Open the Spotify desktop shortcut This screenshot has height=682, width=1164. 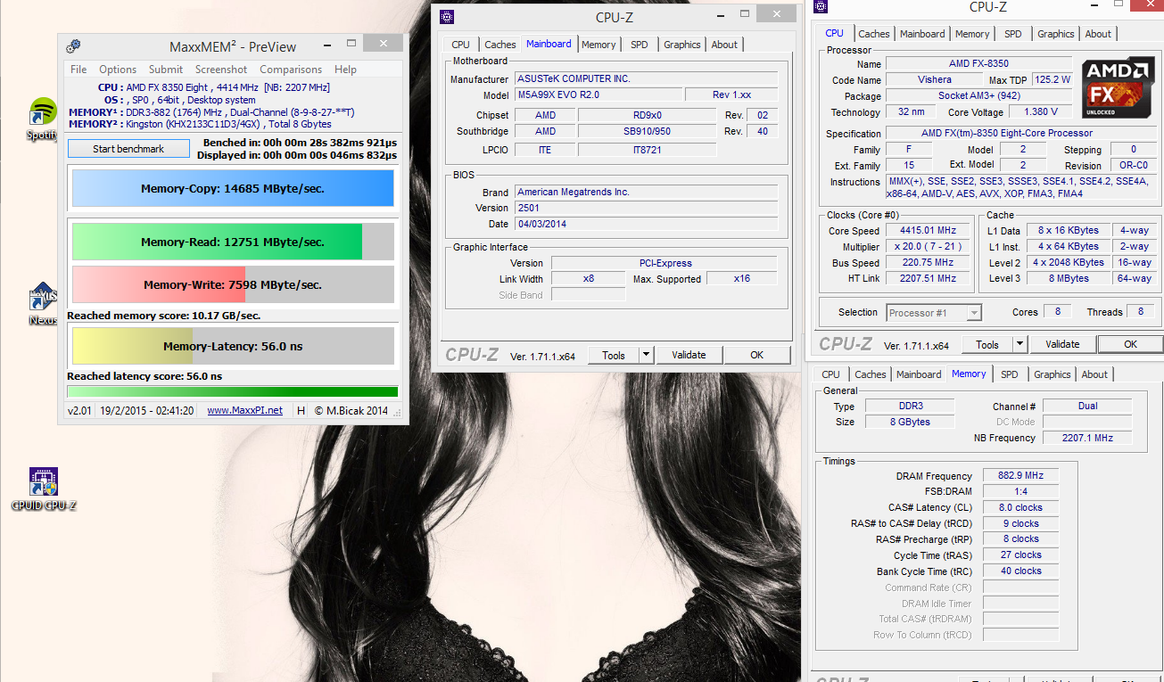(x=43, y=119)
